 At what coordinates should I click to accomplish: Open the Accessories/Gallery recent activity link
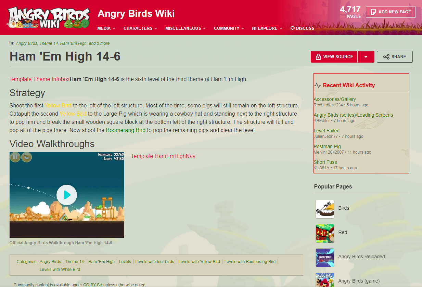[335, 99]
